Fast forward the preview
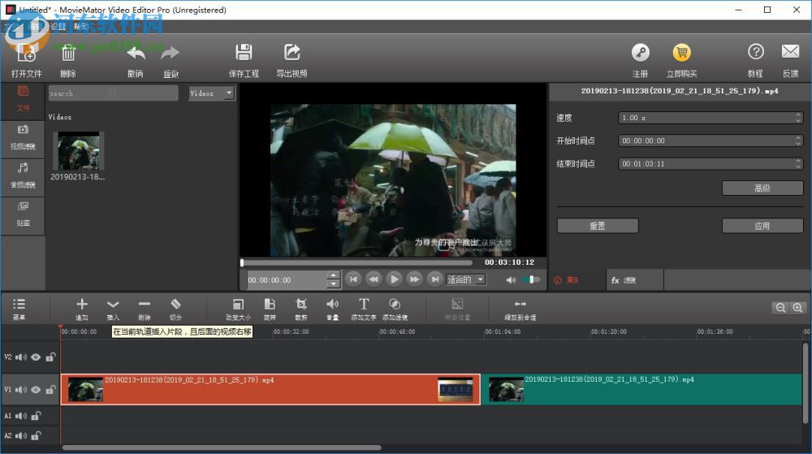812x454 pixels. coord(414,279)
